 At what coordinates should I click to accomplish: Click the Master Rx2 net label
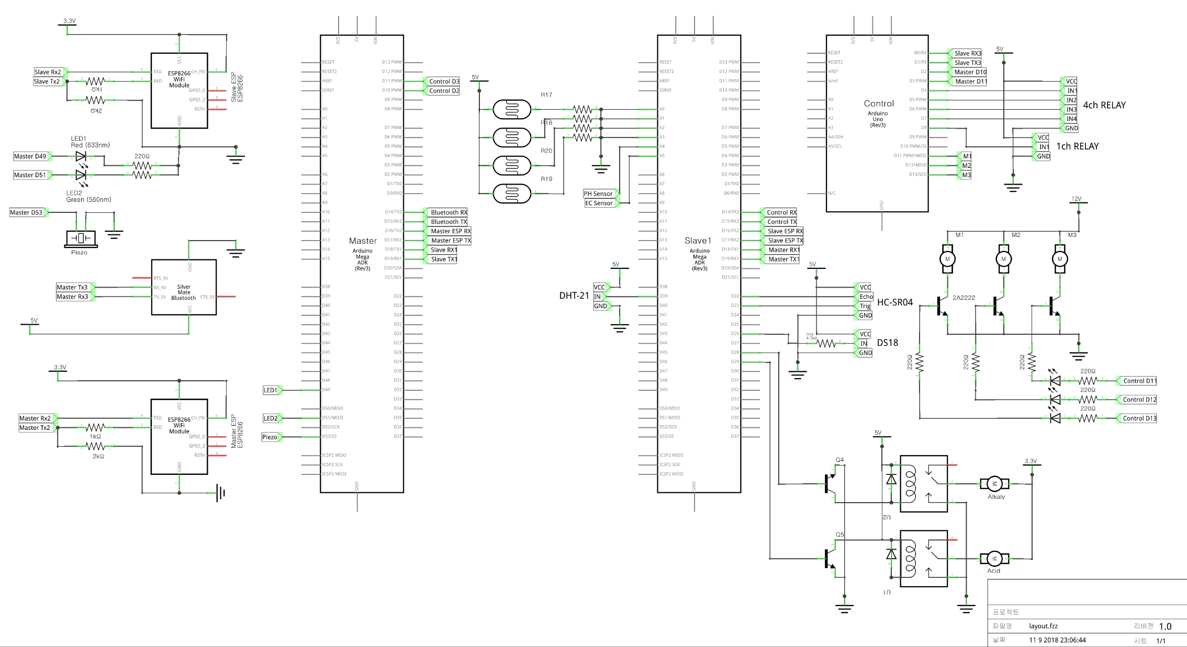(x=38, y=418)
